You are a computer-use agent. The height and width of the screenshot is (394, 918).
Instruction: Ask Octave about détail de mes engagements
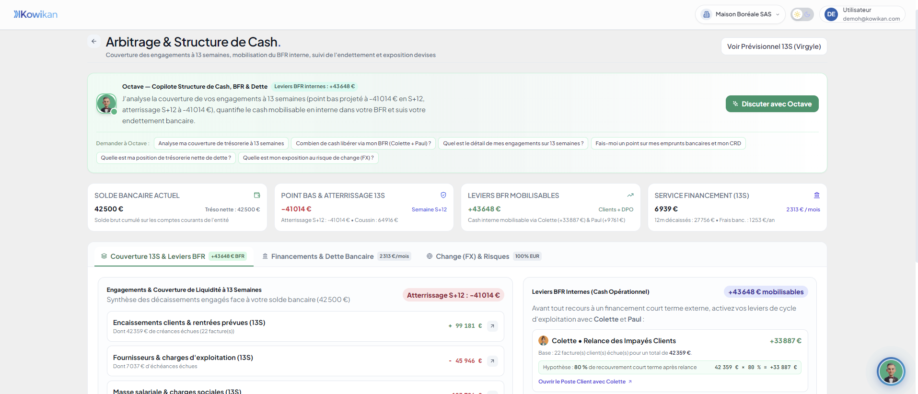(513, 143)
